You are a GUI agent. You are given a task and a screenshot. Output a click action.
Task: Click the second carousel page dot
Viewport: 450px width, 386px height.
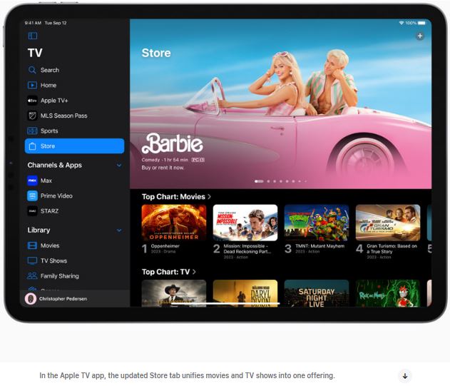coord(268,181)
